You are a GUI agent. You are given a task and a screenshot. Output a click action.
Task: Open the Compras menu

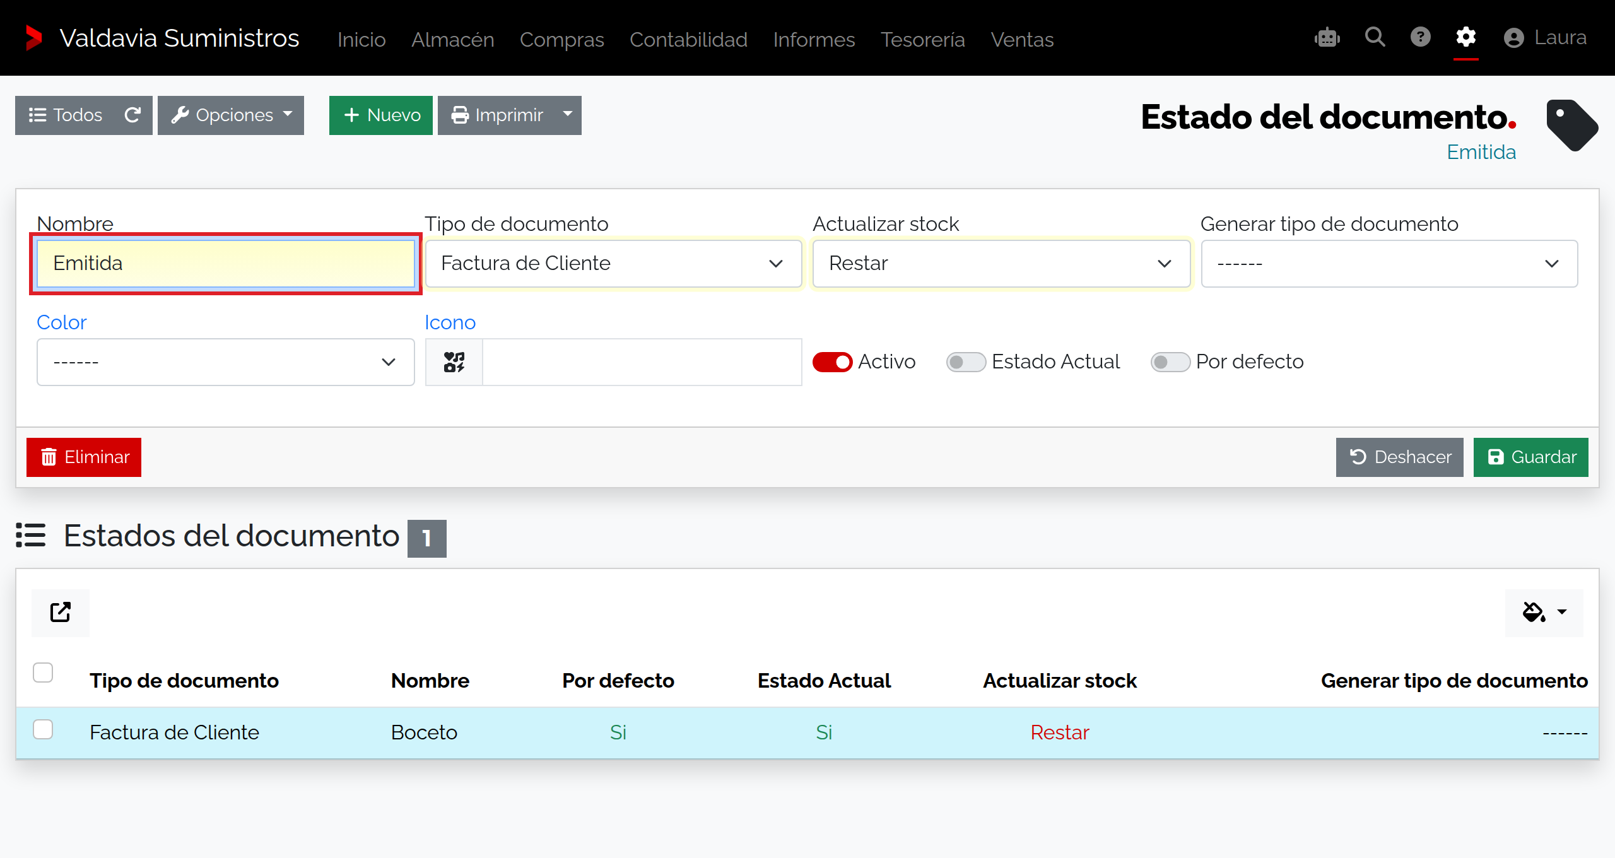pos(561,39)
